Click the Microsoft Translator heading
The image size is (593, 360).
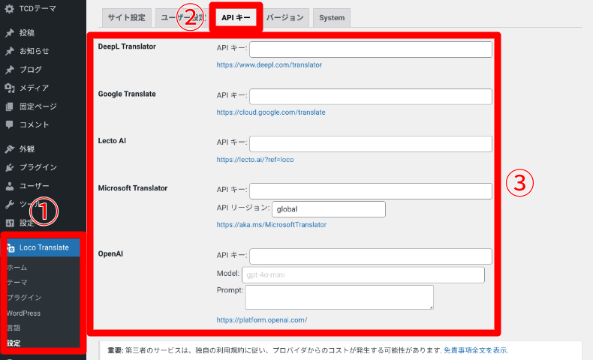pos(133,188)
